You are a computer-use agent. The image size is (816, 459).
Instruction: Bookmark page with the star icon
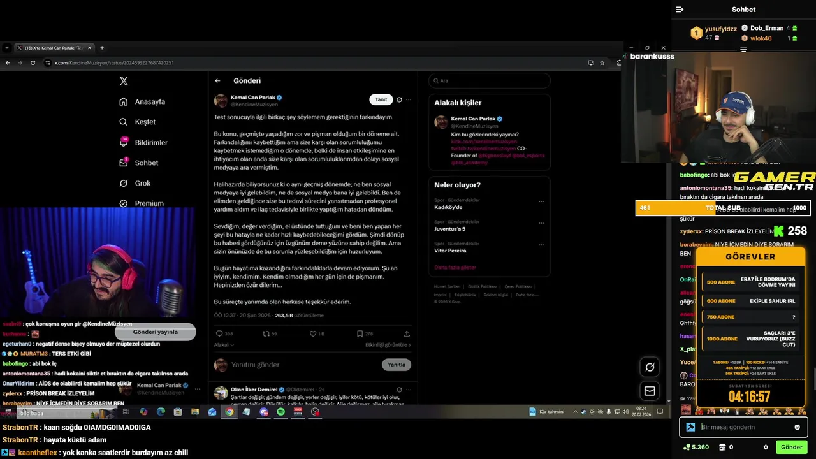(x=602, y=62)
